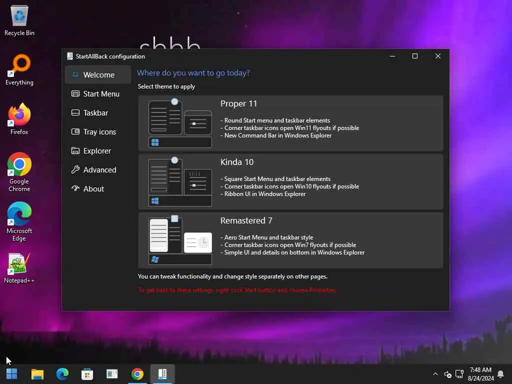Select the Remastered 7 theme title
This screenshot has height=384, width=512.
tap(246, 220)
